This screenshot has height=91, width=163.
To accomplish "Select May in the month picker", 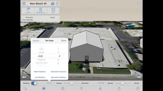I will (42, 49).
